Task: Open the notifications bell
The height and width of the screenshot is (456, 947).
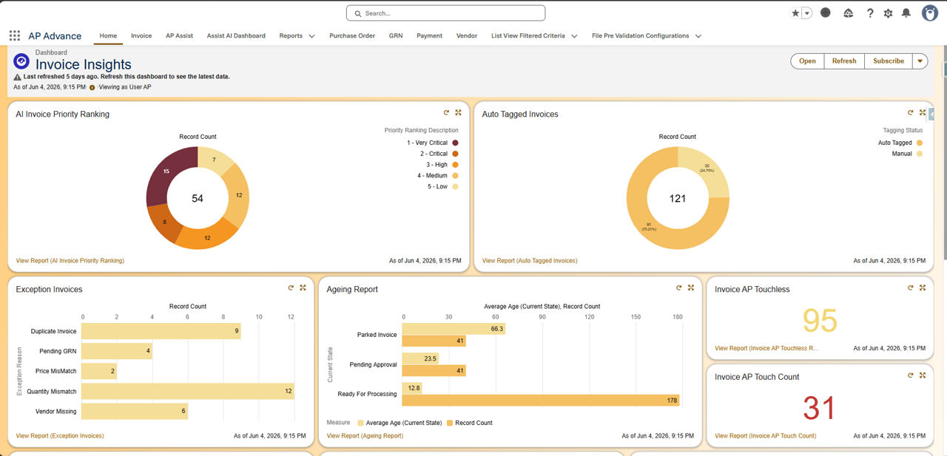Action: click(x=906, y=13)
